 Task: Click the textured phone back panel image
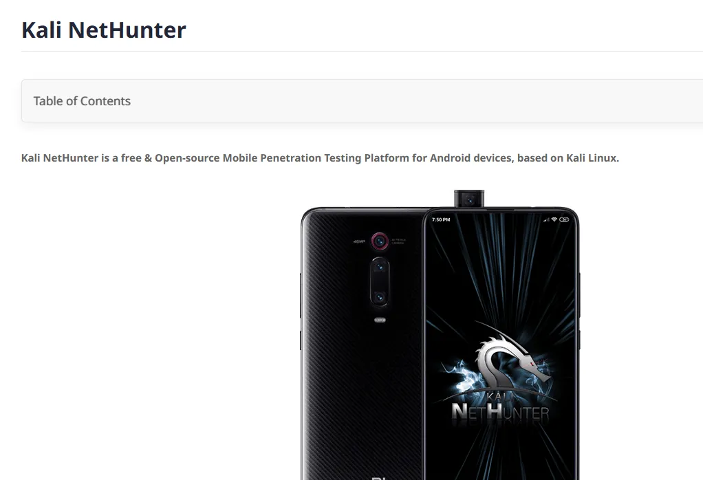coord(363,345)
